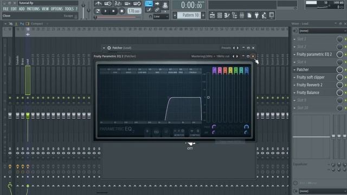Image resolution: width=347 pixels, height=195 pixels.
Task: Select the blue EQ band token
Action: (x=247, y=70)
